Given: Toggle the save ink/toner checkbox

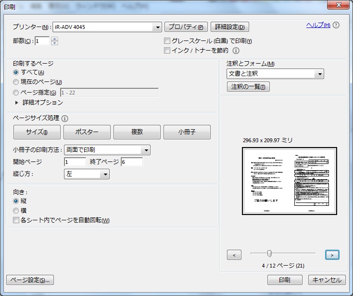Looking at the screenshot, I should click(167, 50).
